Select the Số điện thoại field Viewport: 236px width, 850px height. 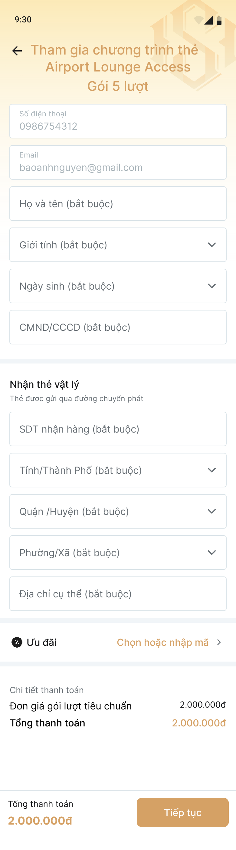(x=118, y=121)
